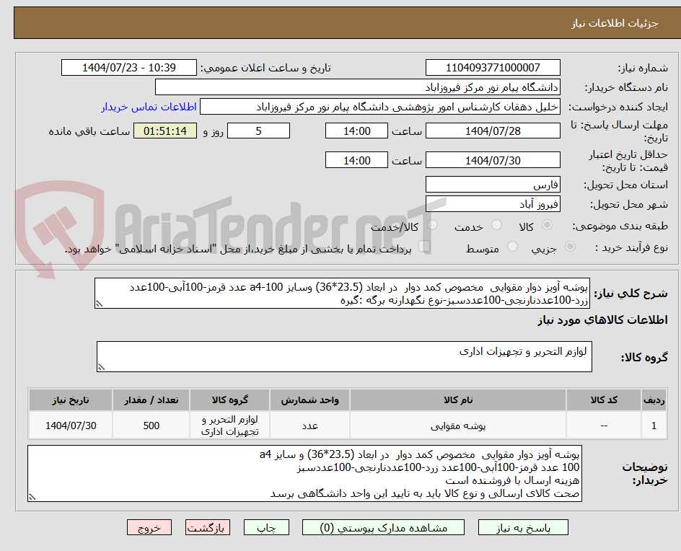Click the تعداد / مقدار column header
The width and height of the screenshot is (681, 551).
click(151, 400)
